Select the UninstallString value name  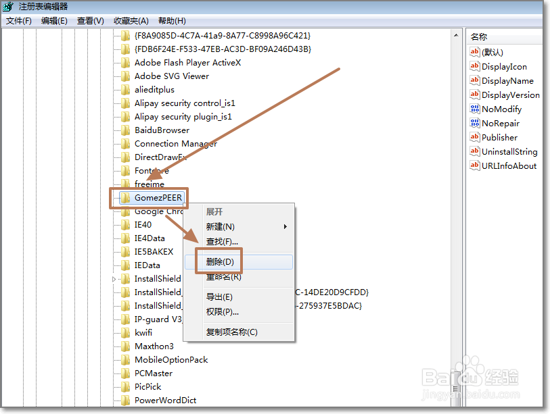coord(509,152)
